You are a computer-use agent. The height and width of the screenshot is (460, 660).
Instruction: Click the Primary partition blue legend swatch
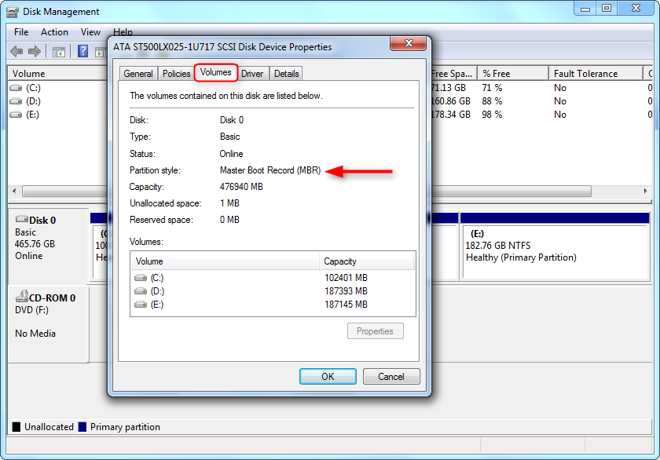click(82, 427)
